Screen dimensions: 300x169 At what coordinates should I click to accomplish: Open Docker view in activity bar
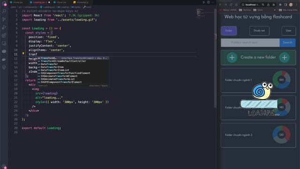tap(4, 60)
